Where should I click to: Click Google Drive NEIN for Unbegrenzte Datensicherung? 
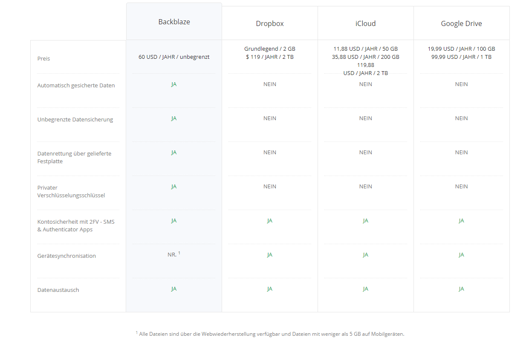pos(461,118)
